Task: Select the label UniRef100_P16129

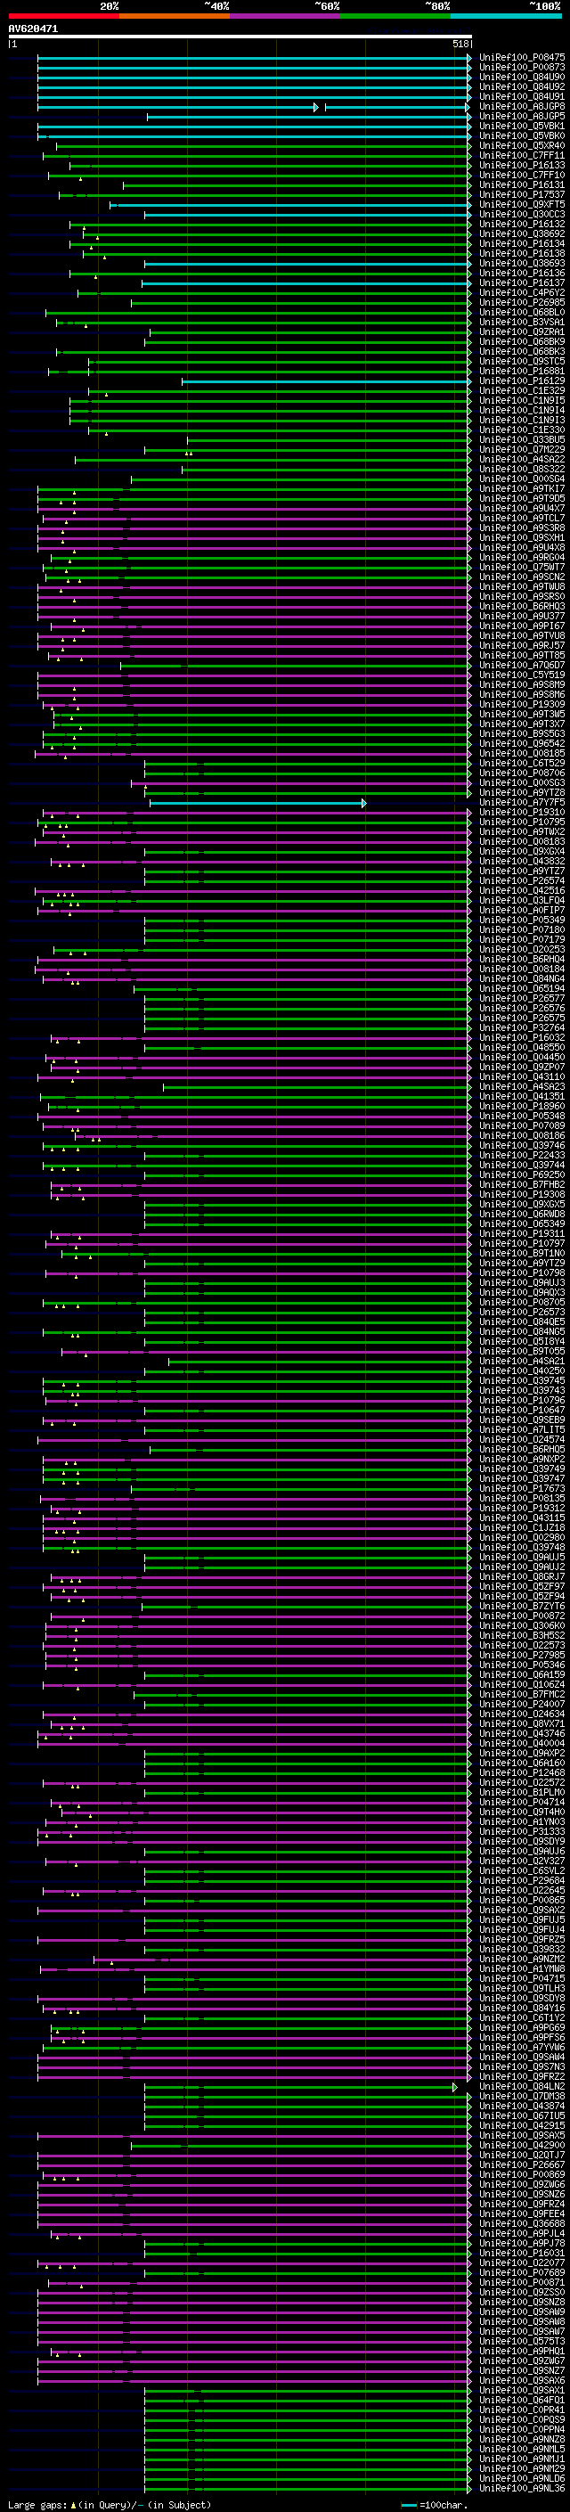Action: coord(522,380)
